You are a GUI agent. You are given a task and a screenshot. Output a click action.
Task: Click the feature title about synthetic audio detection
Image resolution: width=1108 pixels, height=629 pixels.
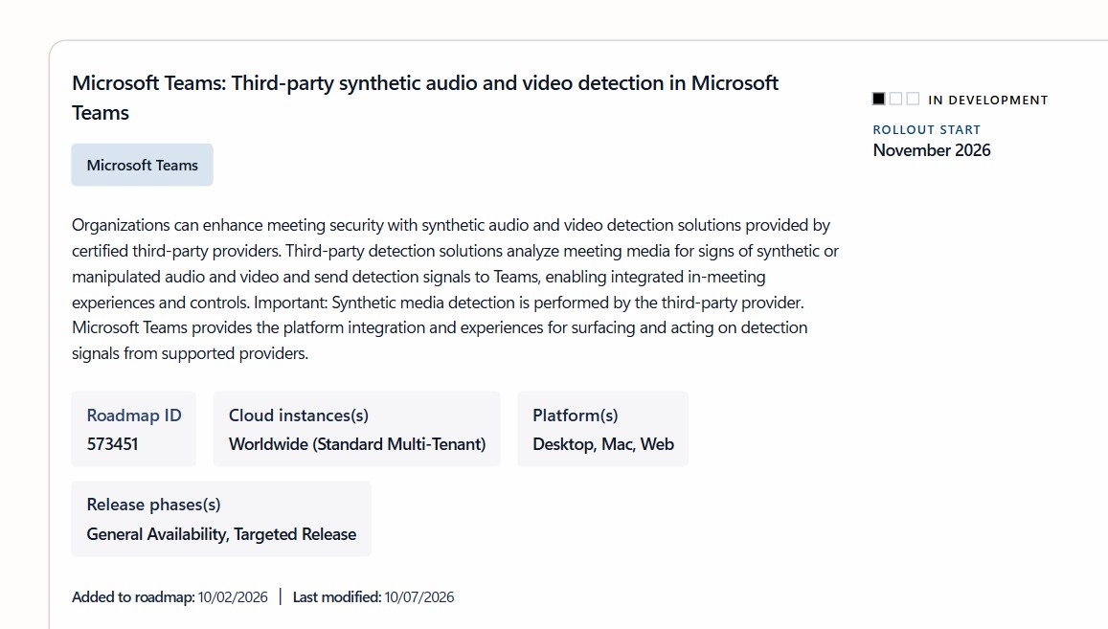click(424, 98)
